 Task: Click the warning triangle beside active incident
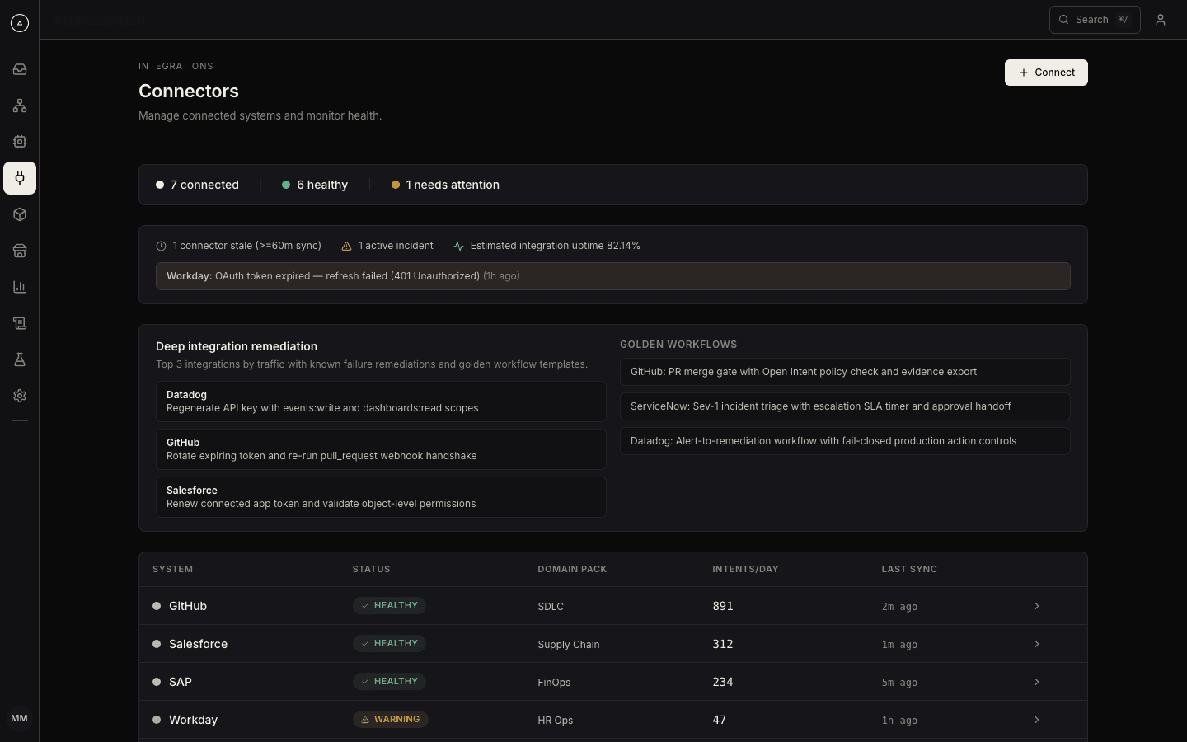pyautogui.click(x=346, y=246)
